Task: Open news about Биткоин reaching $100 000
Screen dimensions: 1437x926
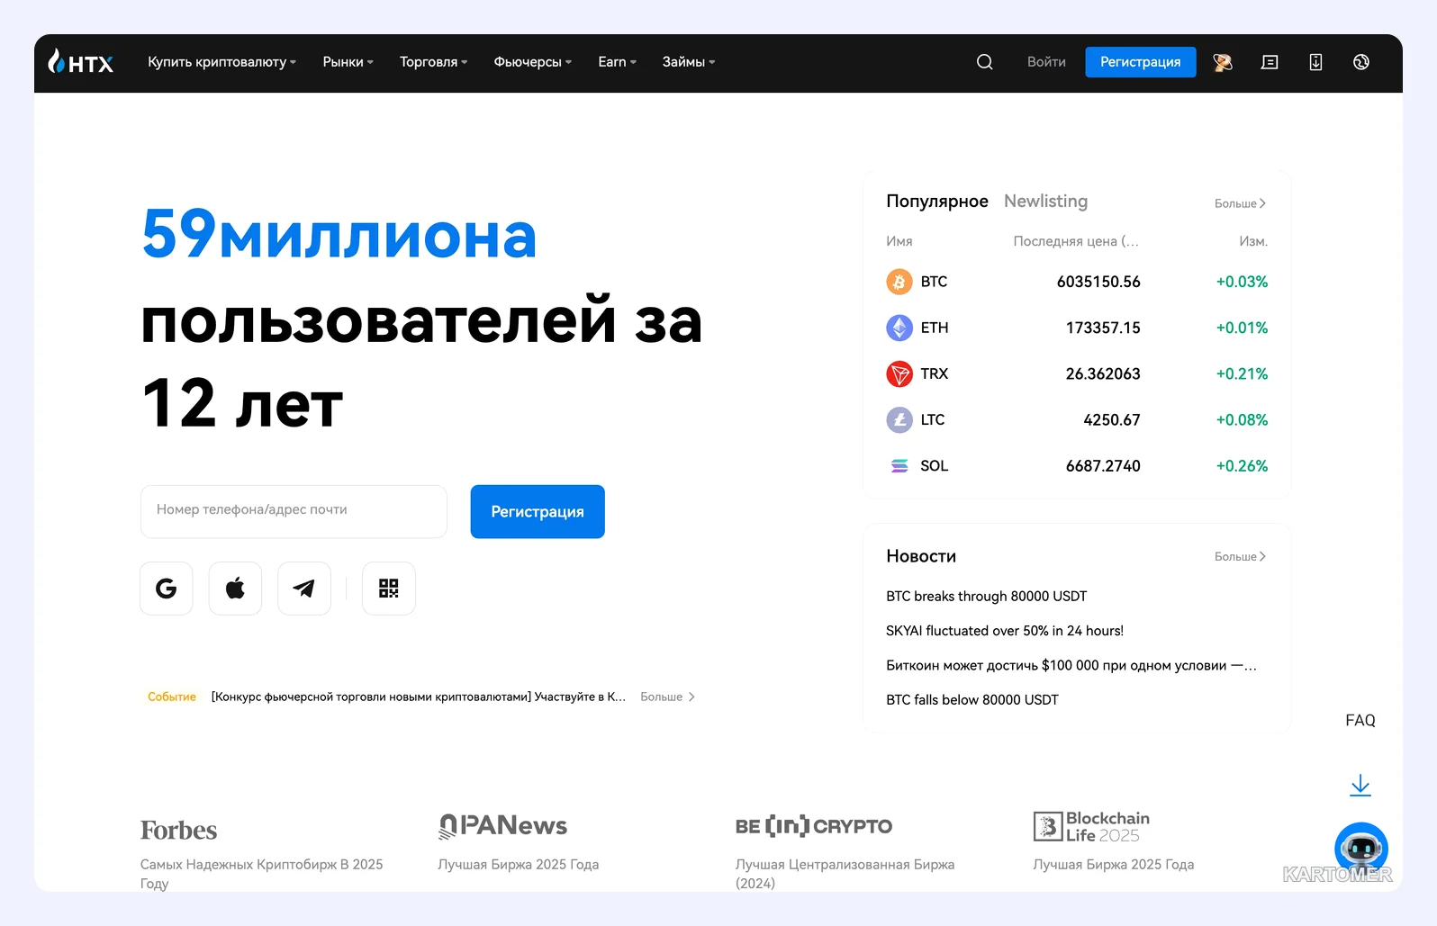Action: pyautogui.click(x=1071, y=666)
